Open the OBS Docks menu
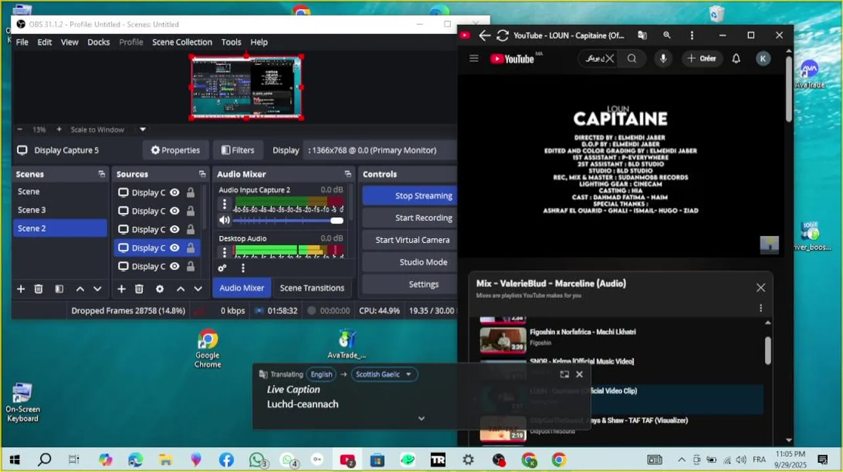The height and width of the screenshot is (472, 843). click(98, 42)
